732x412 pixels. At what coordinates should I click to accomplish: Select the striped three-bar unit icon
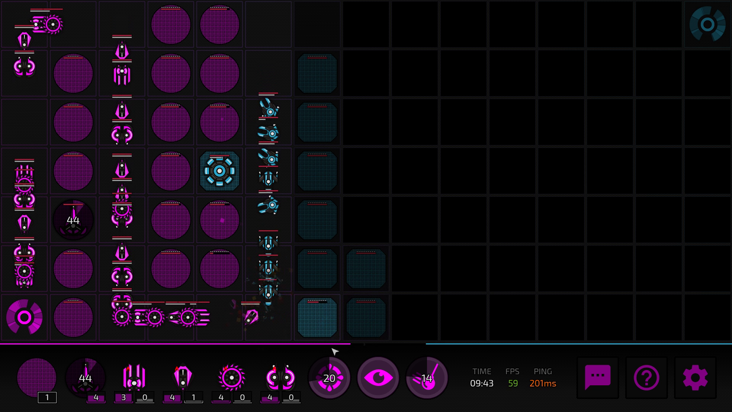coord(134,378)
